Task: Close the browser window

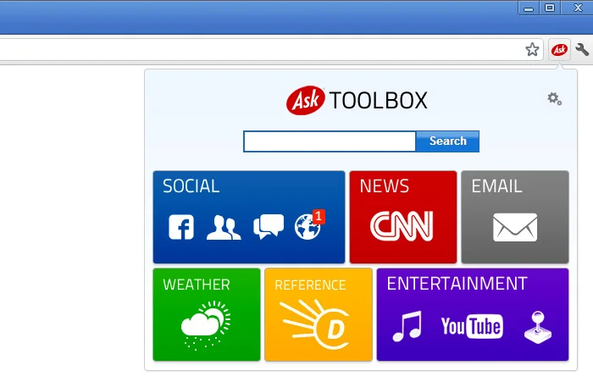Action: (x=578, y=8)
